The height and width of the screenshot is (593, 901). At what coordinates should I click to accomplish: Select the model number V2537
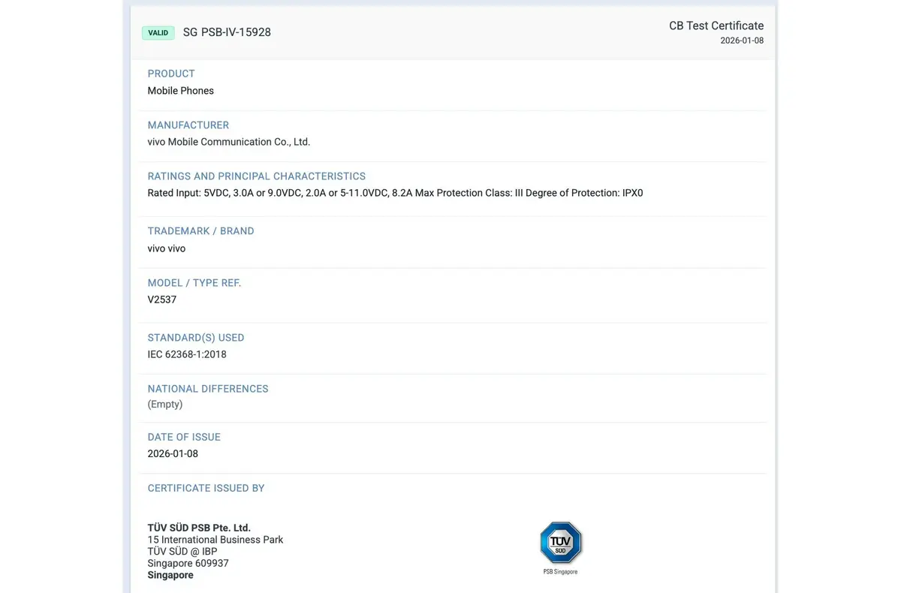161,299
